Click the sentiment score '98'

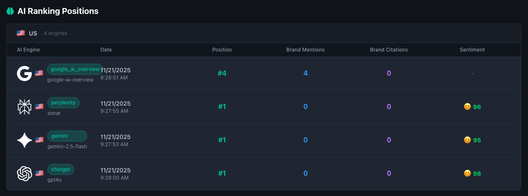[477, 174]
